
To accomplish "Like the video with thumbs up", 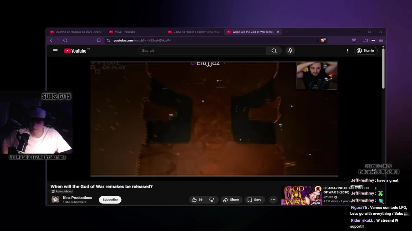I will click(197, 200).
